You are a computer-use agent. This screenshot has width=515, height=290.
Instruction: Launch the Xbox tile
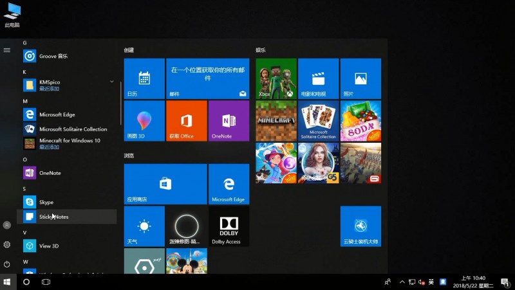[x=276, y=78]
